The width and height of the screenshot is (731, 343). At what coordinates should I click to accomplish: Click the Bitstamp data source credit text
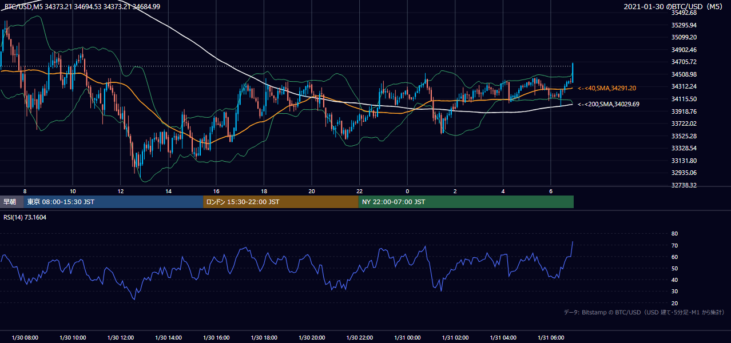pyautogui.click(x=644, y=312)
